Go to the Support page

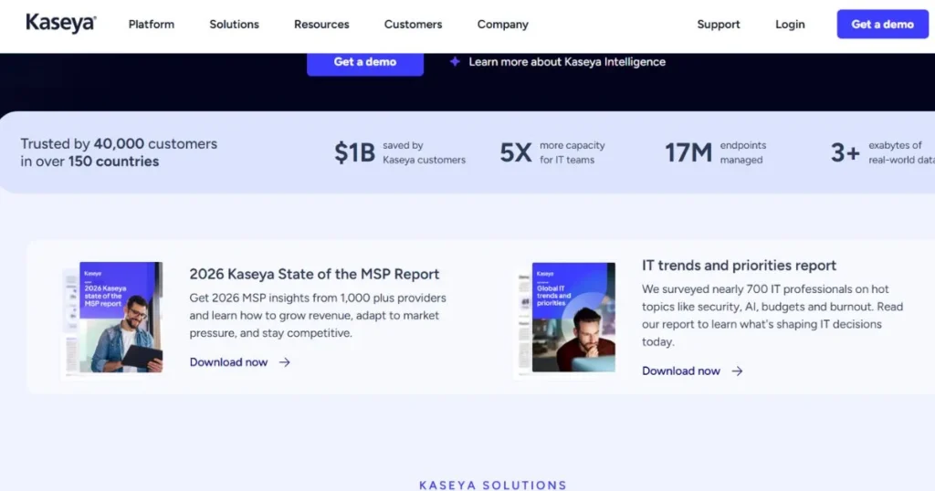pos(718,25)
